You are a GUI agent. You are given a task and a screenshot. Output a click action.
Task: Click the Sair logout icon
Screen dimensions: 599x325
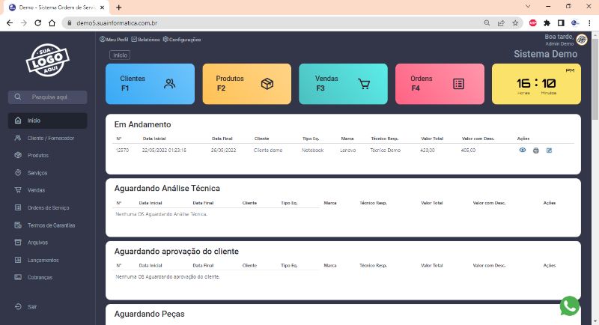pos(19,306)
